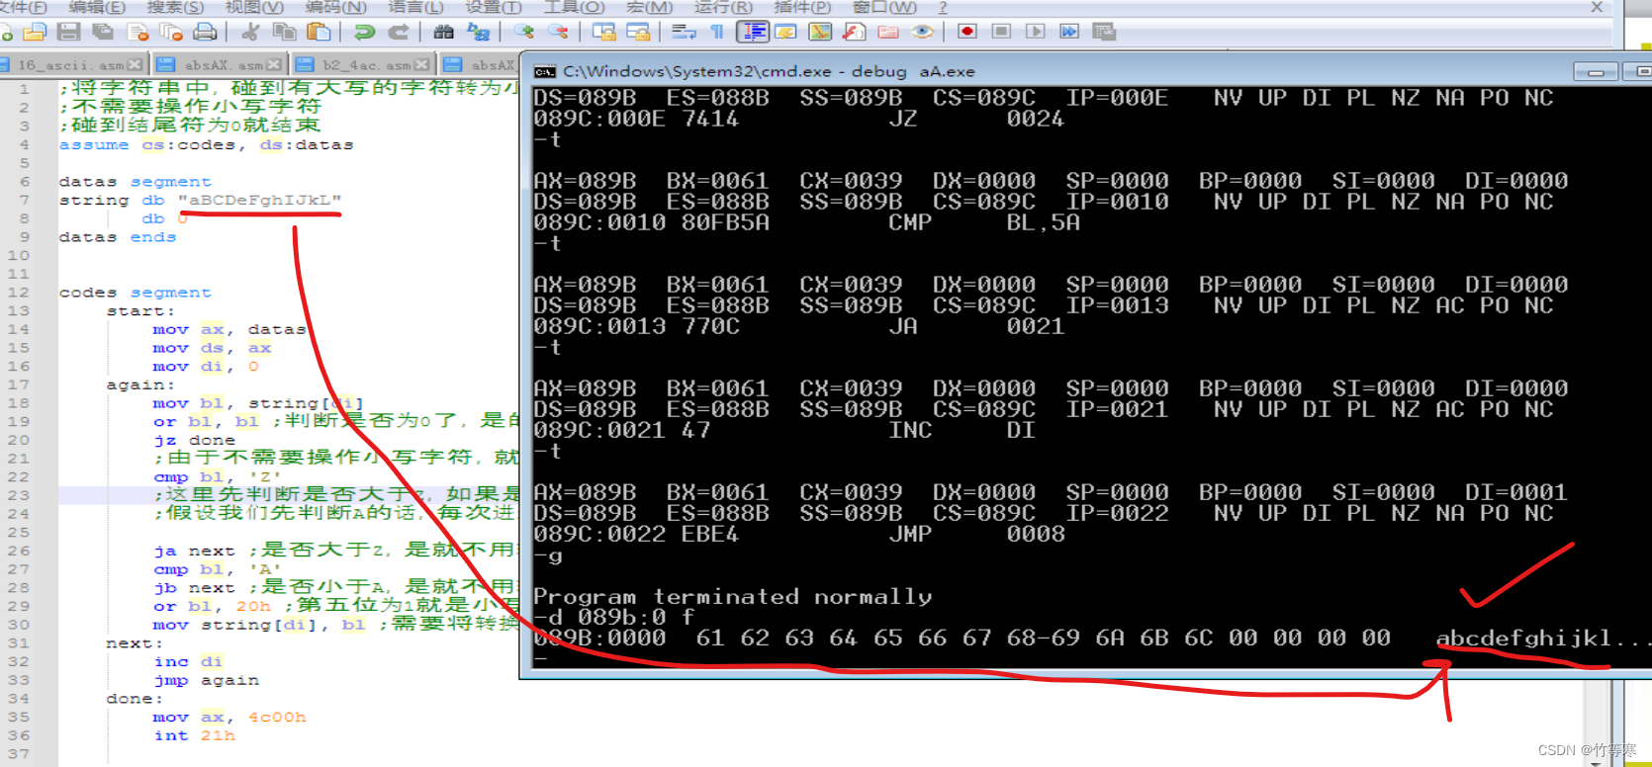Close the b2_4ac.asm tab
This screenshot has width=1652, height=767.
[422, 64]
